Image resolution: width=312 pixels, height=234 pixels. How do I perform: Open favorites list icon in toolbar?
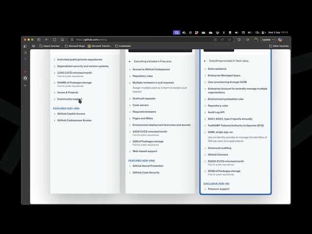coord(248,39)
